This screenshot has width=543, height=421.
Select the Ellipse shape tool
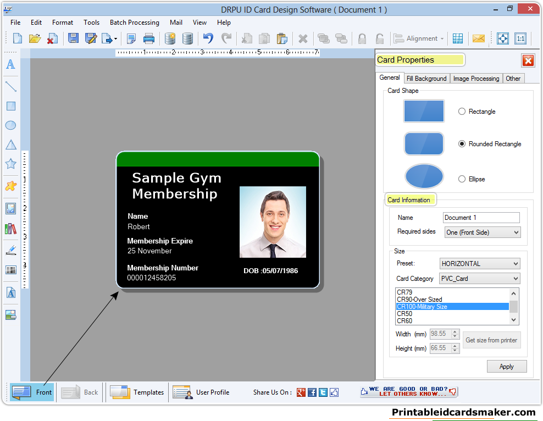11,125
